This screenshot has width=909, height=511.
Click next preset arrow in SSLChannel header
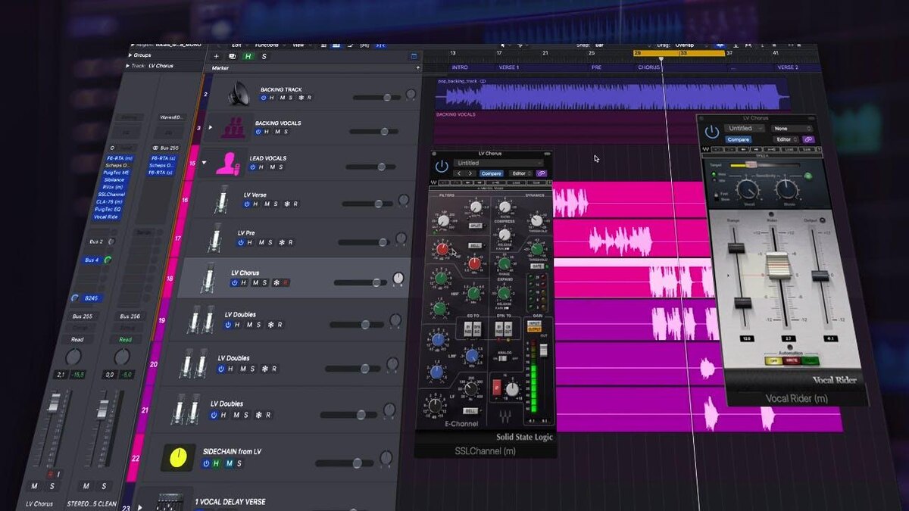point(470,173)
